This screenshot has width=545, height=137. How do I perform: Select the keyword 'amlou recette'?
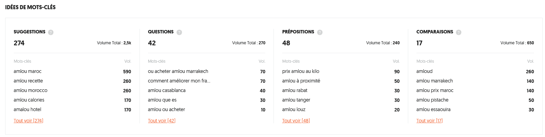click(28, 81)
